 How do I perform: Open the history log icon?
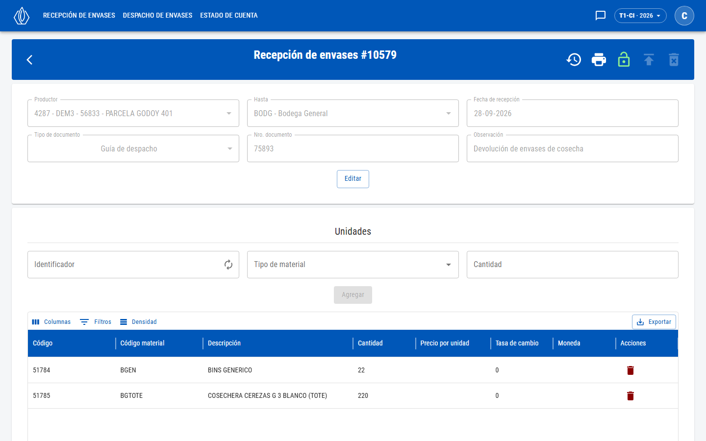click(574, 60)
